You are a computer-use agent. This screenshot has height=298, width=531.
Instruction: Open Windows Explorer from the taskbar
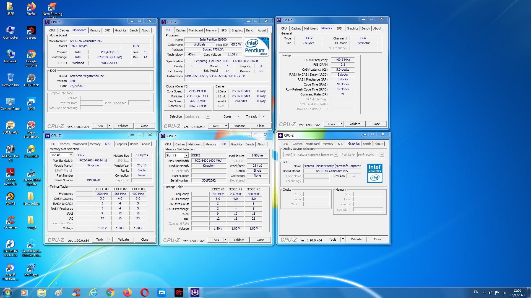click(42, 292)
